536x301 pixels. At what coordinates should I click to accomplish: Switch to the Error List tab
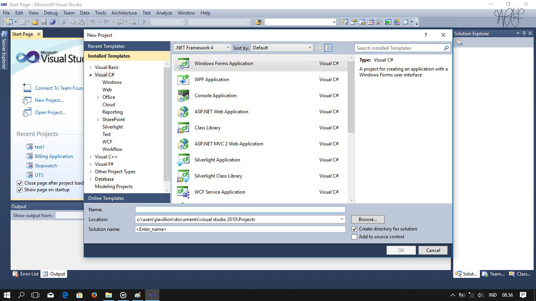(x=26, y=274)
